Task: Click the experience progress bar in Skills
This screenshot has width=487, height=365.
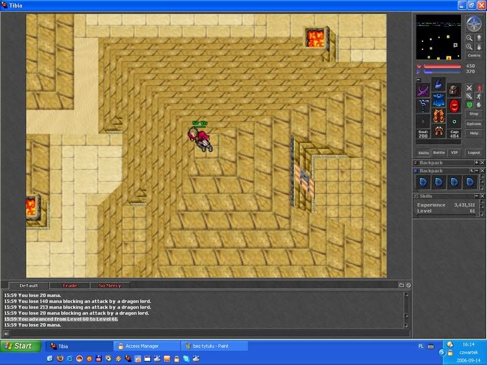Action: (446, 215)
